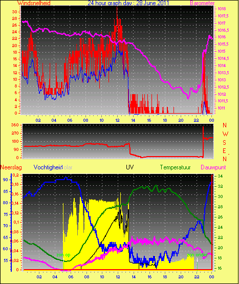Click the UV legend label

pos(130,167)
